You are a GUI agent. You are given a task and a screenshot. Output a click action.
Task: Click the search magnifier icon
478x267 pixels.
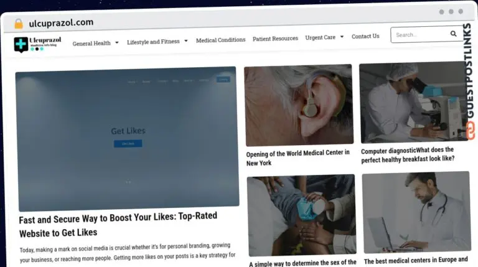click(x=453, y=34)
